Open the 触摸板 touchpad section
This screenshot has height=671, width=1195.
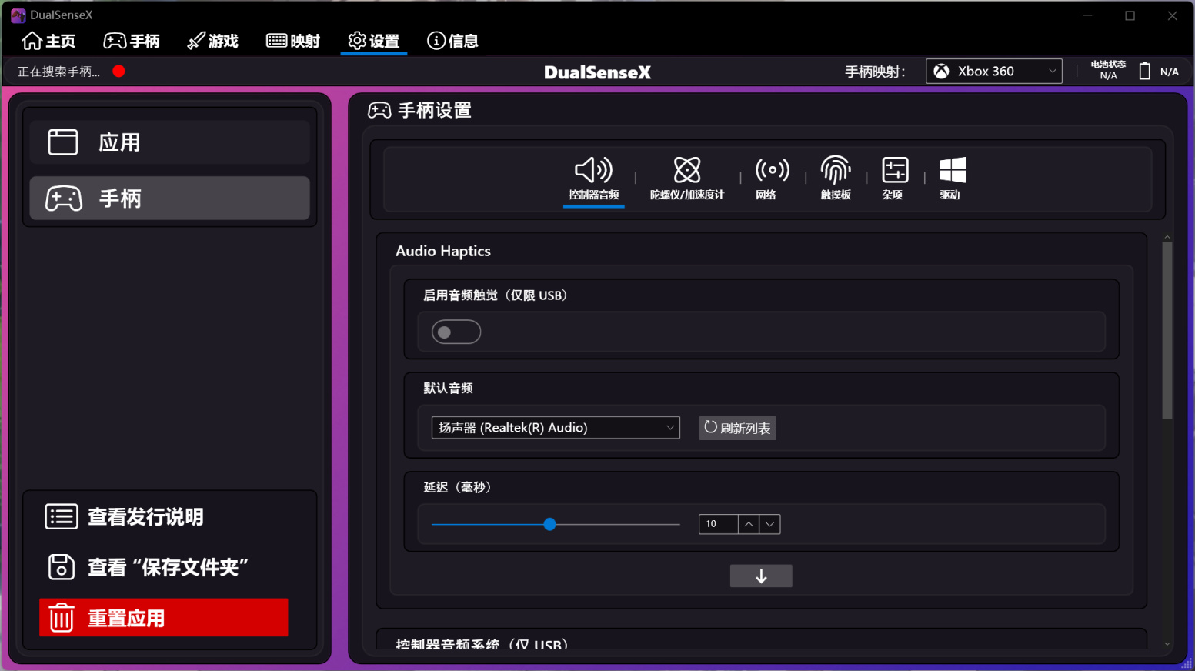[836, 179]
